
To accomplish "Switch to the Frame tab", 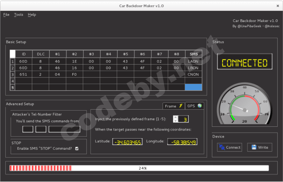I will pos(174,106).
